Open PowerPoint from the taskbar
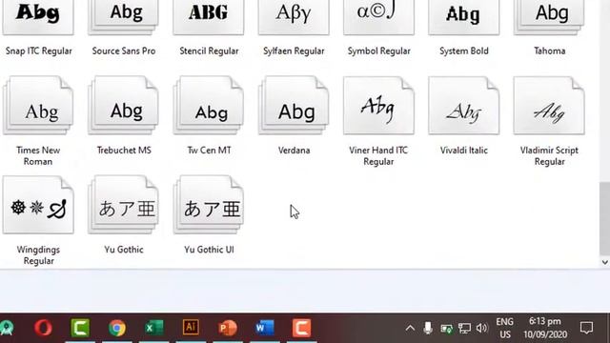The height and width of the screenshot is (343, 610). tap(228, 328)
